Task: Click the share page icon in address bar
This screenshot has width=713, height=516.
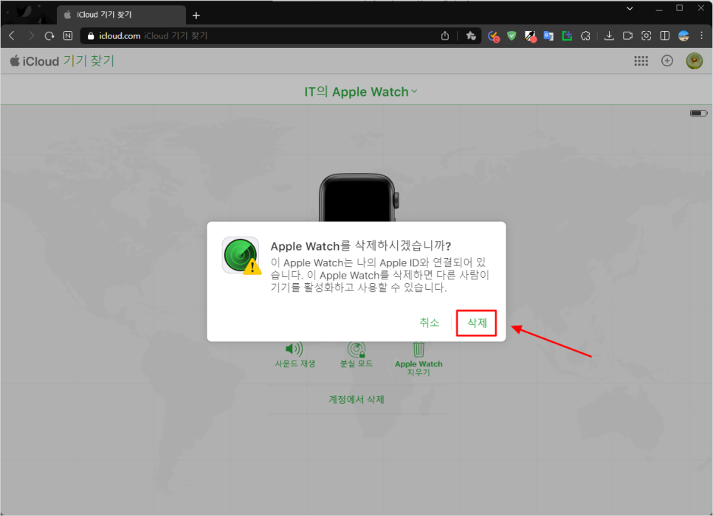Action: pyautogui.click(x=445, y=35)
